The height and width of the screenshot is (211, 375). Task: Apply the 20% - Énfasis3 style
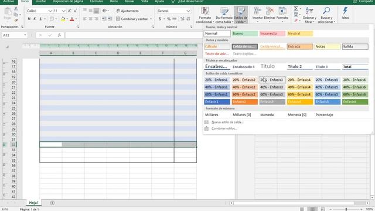click(x=272, y=80)
